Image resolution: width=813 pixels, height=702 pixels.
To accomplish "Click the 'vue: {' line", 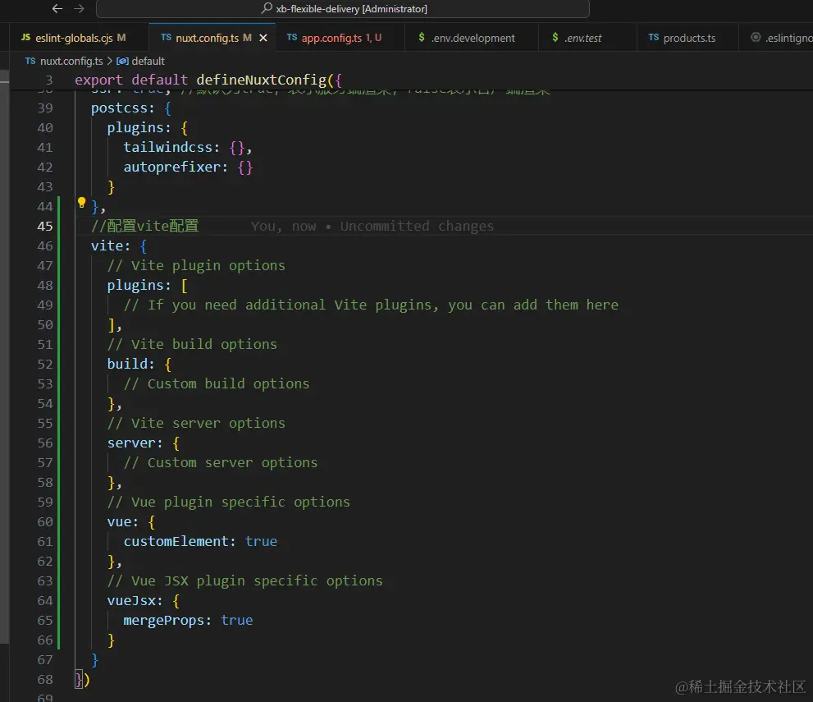I will 130,522.
